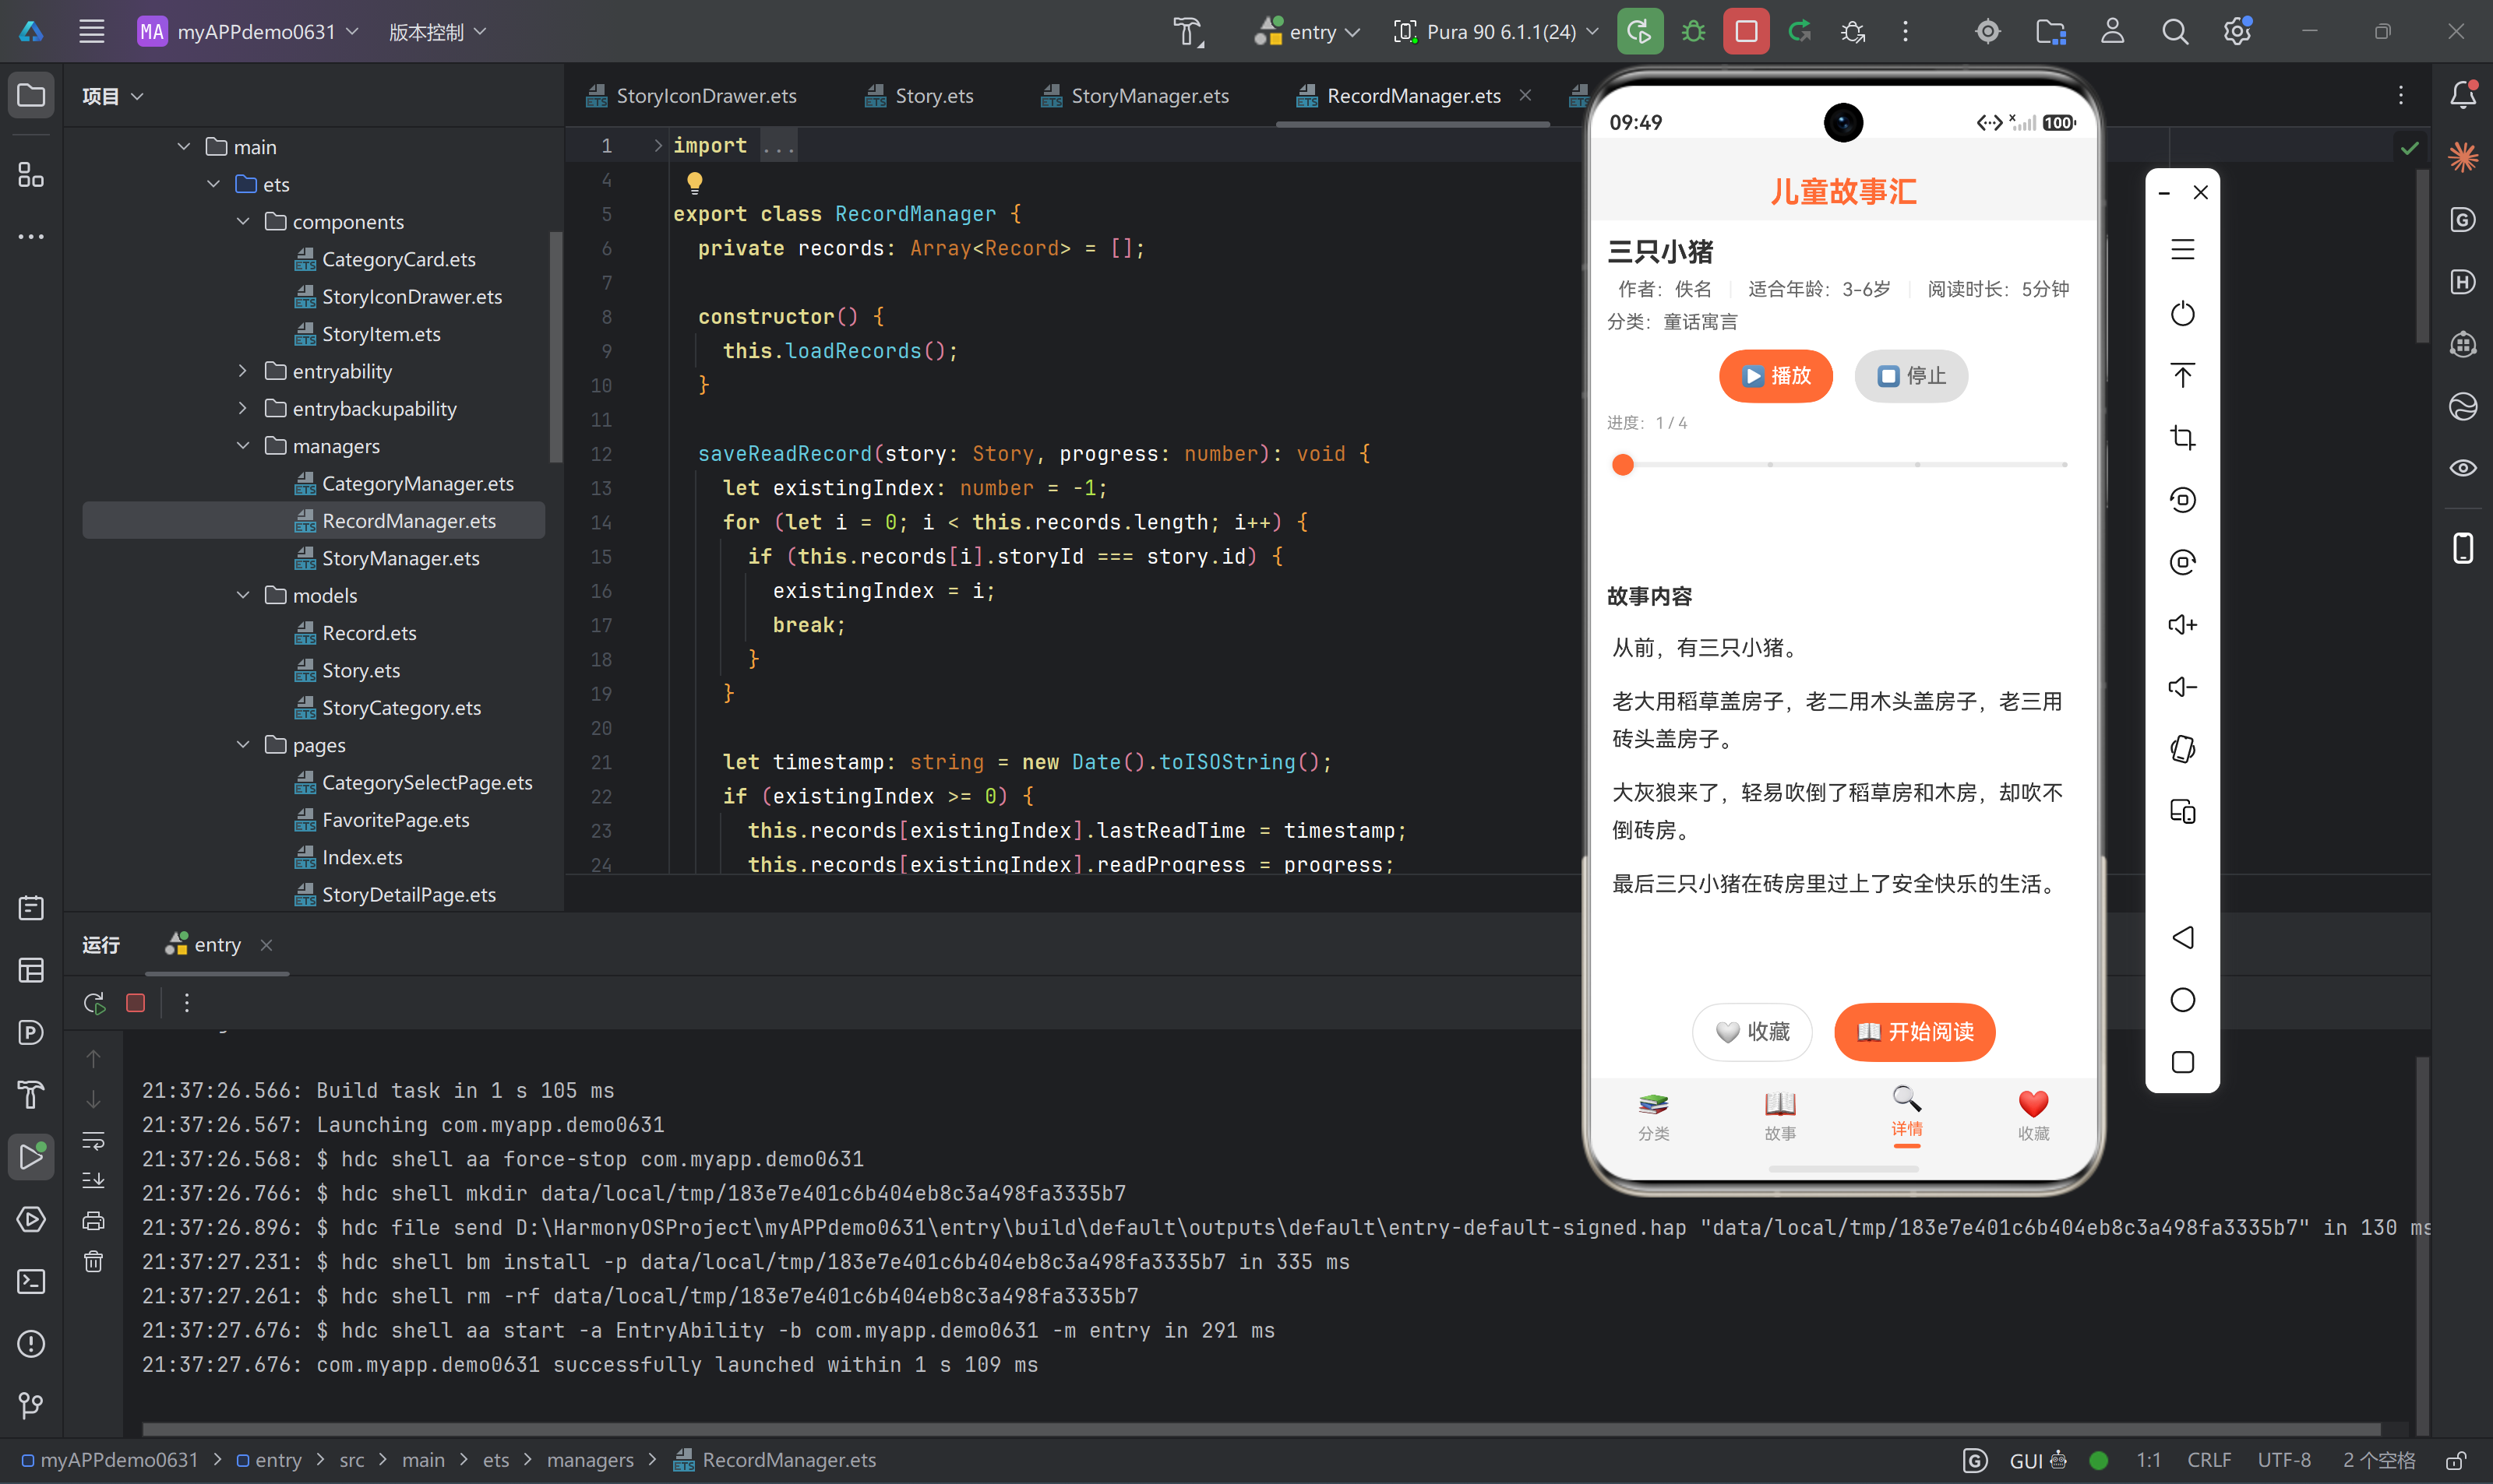
Task: Open the 项目 view dropdown
Action: [x=113, y=96]
